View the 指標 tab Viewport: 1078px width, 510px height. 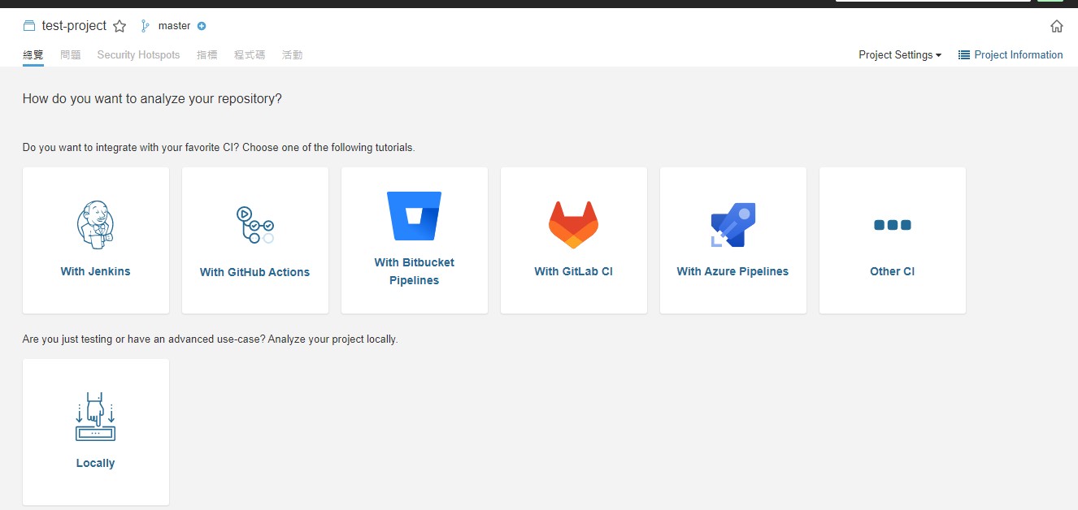[x=206, y=55]
